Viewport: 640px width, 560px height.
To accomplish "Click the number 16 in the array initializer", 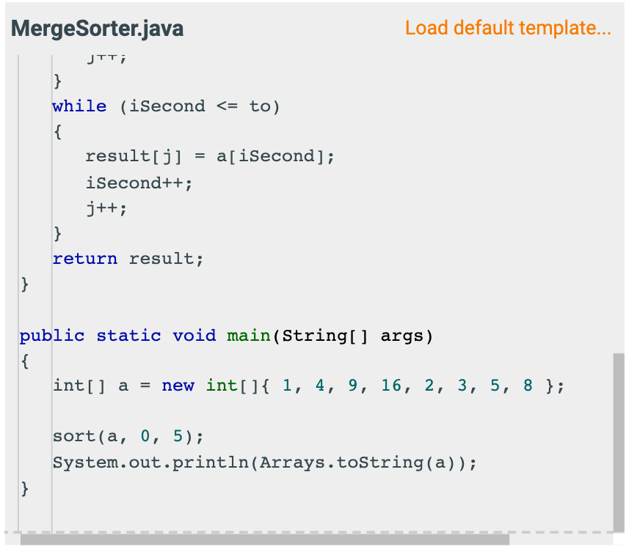I will (x=391, y=385).
